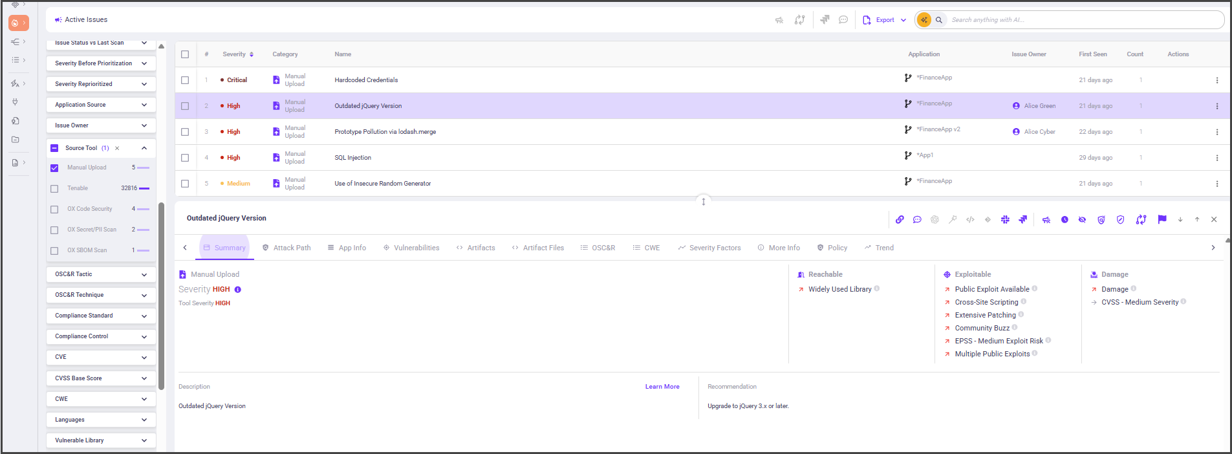Click the up arrow for previous issue
The width and height of the screenshot is (1232, 454).
(1197, 220)
